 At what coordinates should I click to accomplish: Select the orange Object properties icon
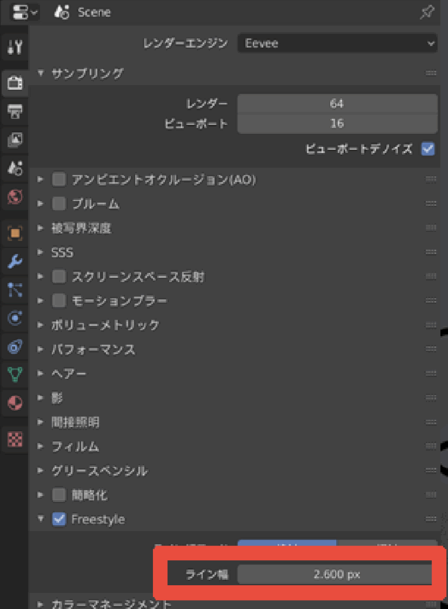click(x=15, y=233)
